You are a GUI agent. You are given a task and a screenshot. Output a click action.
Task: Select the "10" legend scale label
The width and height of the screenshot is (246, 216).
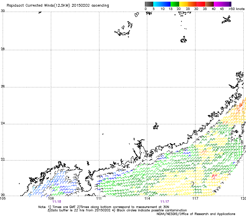click(163, 9)
